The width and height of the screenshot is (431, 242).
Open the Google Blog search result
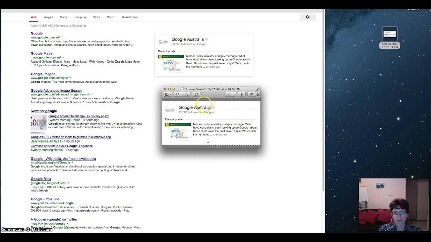pyautogui.click(x=41, y=179)
